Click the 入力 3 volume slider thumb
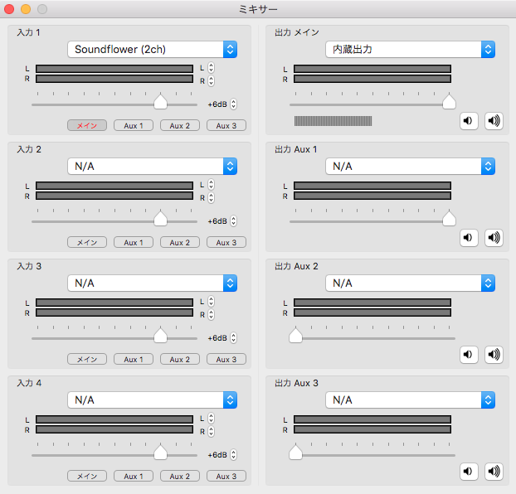516x494 pixels. pyautogui.click(x=160, y=335)
